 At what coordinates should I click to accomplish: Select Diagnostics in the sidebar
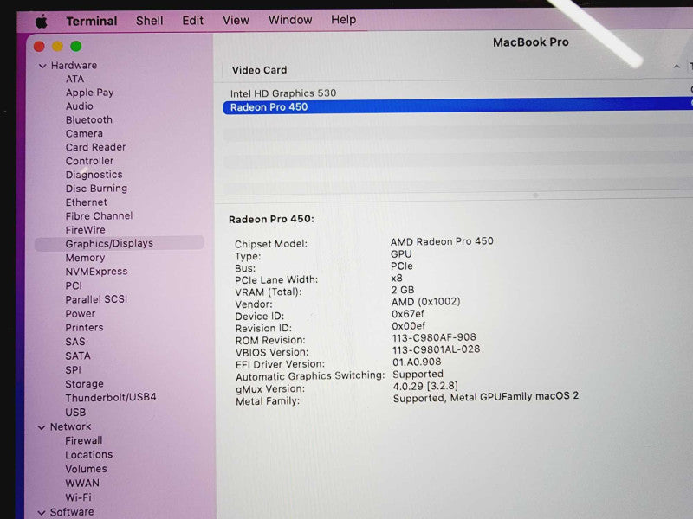[94, 175]
